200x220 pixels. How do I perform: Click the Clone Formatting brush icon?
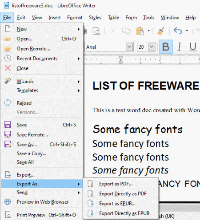point(161,31)
